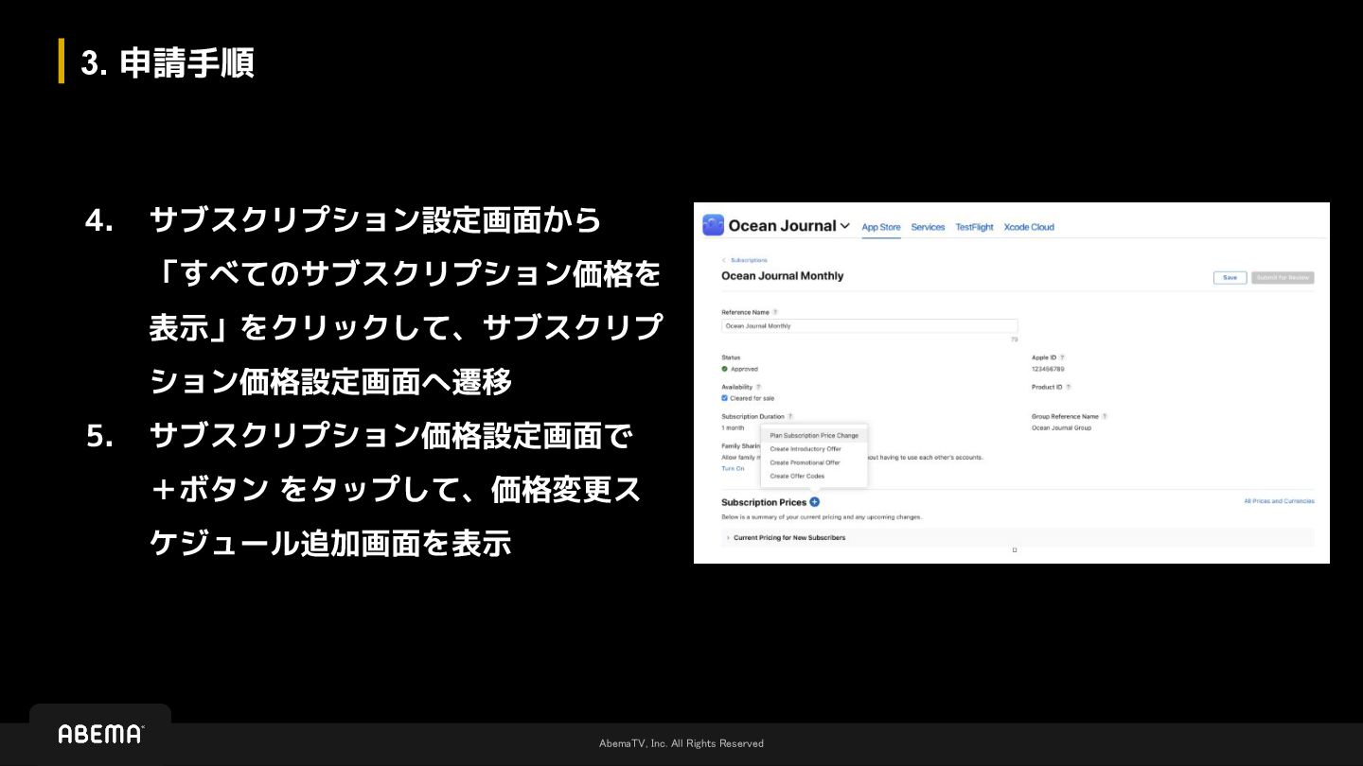
Task: Click the plus button beside Subscription Prices
Action: (815, 502)
